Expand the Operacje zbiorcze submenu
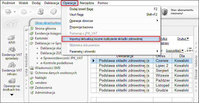 coord(111,21)
